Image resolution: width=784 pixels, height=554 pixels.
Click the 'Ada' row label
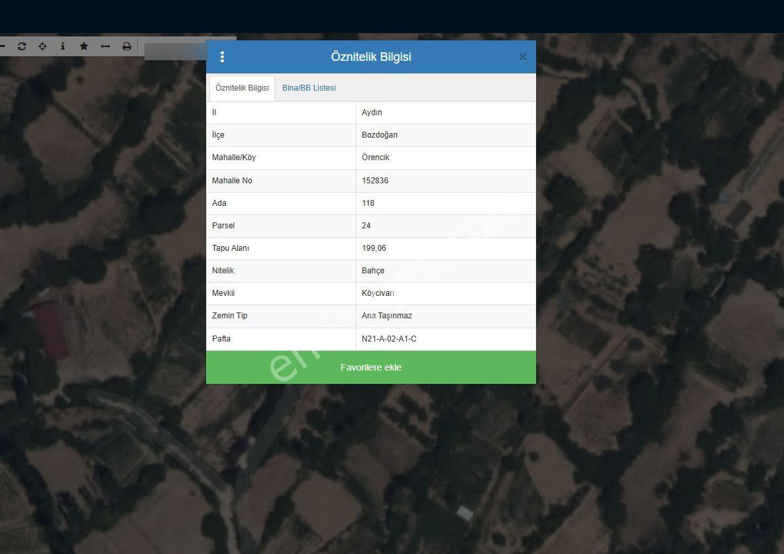[x=219, y=203]
